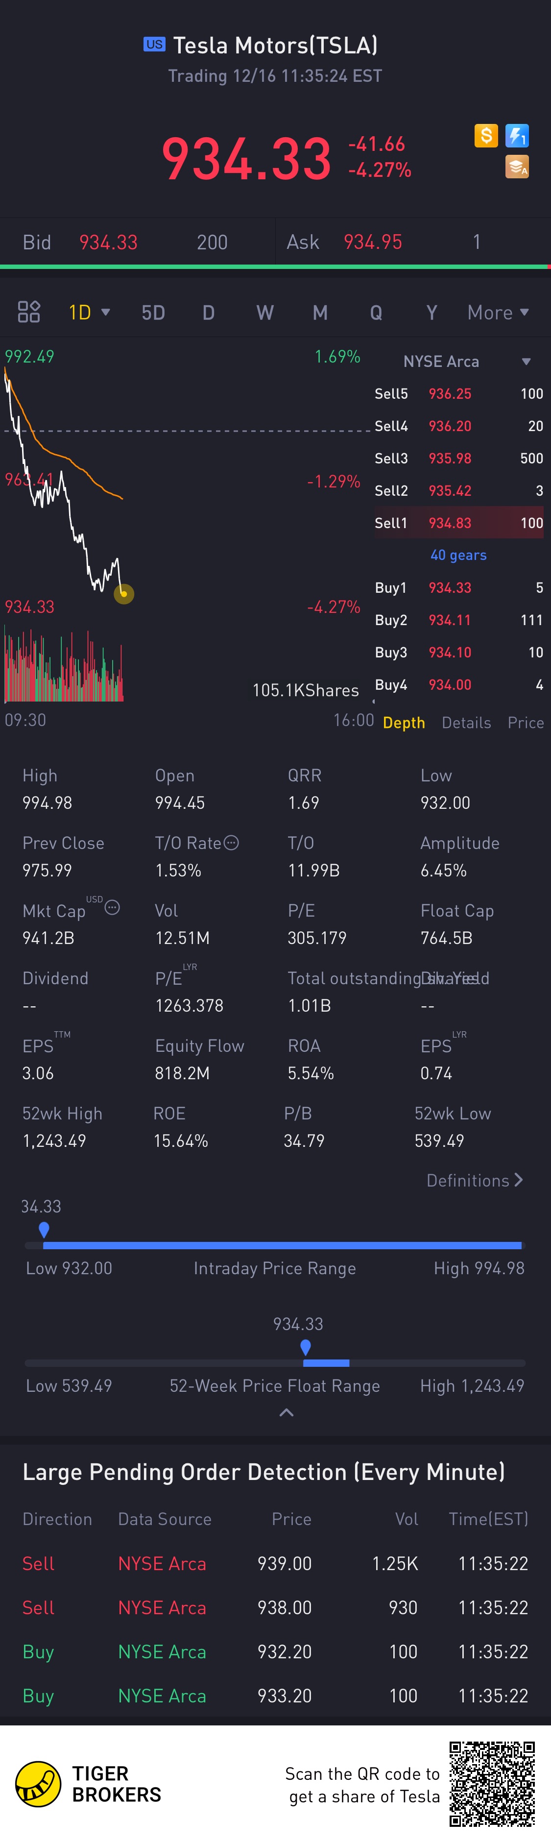
Task: Select the Depth tab
Action: 404,723
